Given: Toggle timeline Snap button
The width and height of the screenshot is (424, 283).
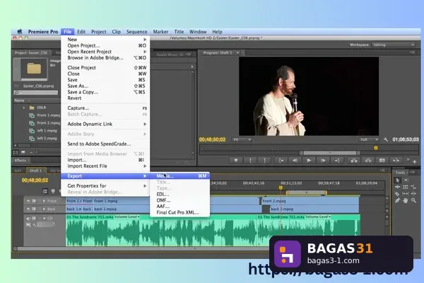Looking at the screenshot, I should pyautogui.click(x=45, y=192).
